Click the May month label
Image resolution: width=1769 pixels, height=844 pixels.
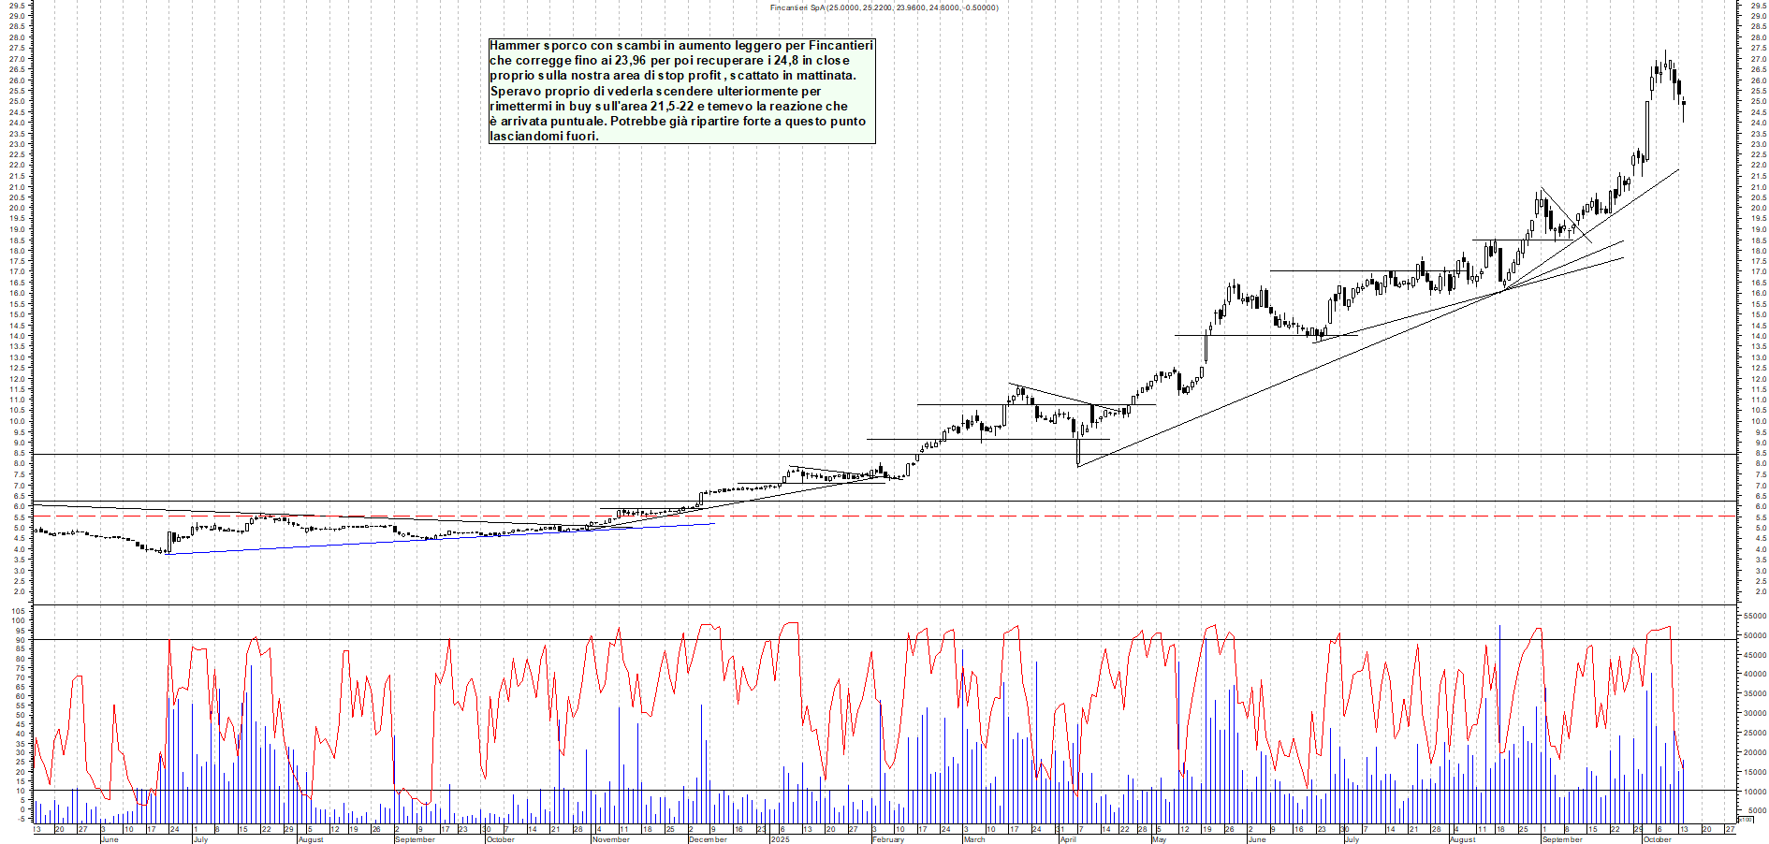click(x=1159, y=839)
